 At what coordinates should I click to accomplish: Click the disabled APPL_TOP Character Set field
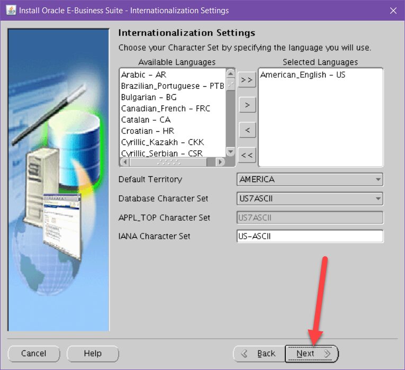[x=310, y=218]
